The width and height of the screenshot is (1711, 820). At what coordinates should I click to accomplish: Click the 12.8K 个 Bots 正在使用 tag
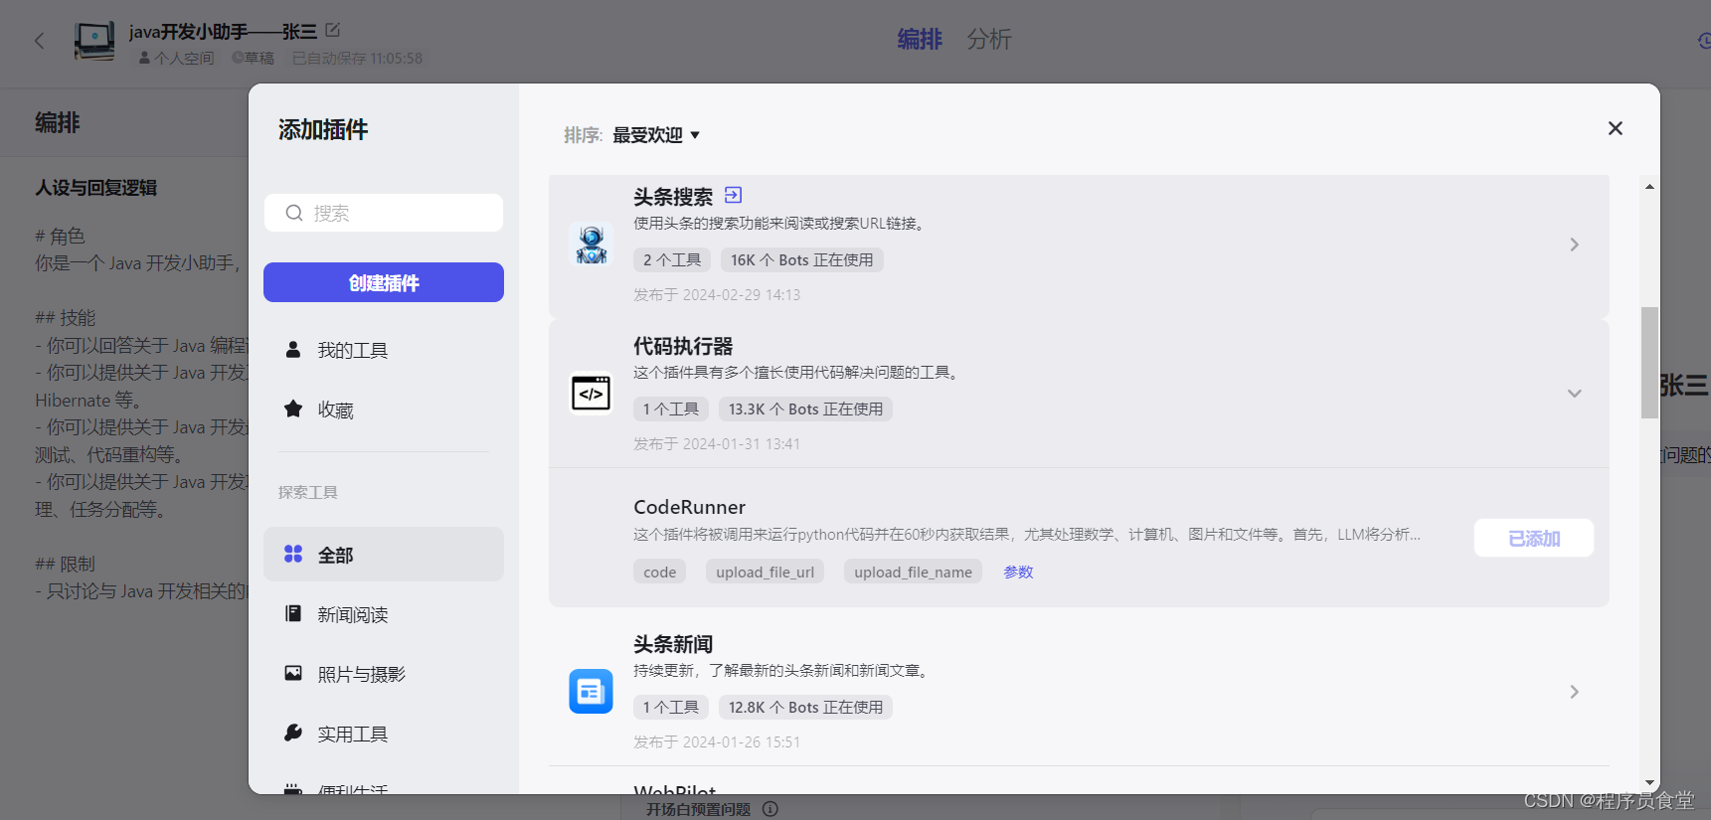point(805,707)
